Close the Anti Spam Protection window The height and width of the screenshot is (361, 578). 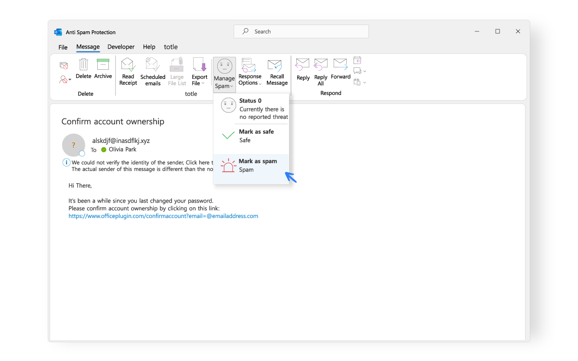pyautogui.click(x=518, y=31)
